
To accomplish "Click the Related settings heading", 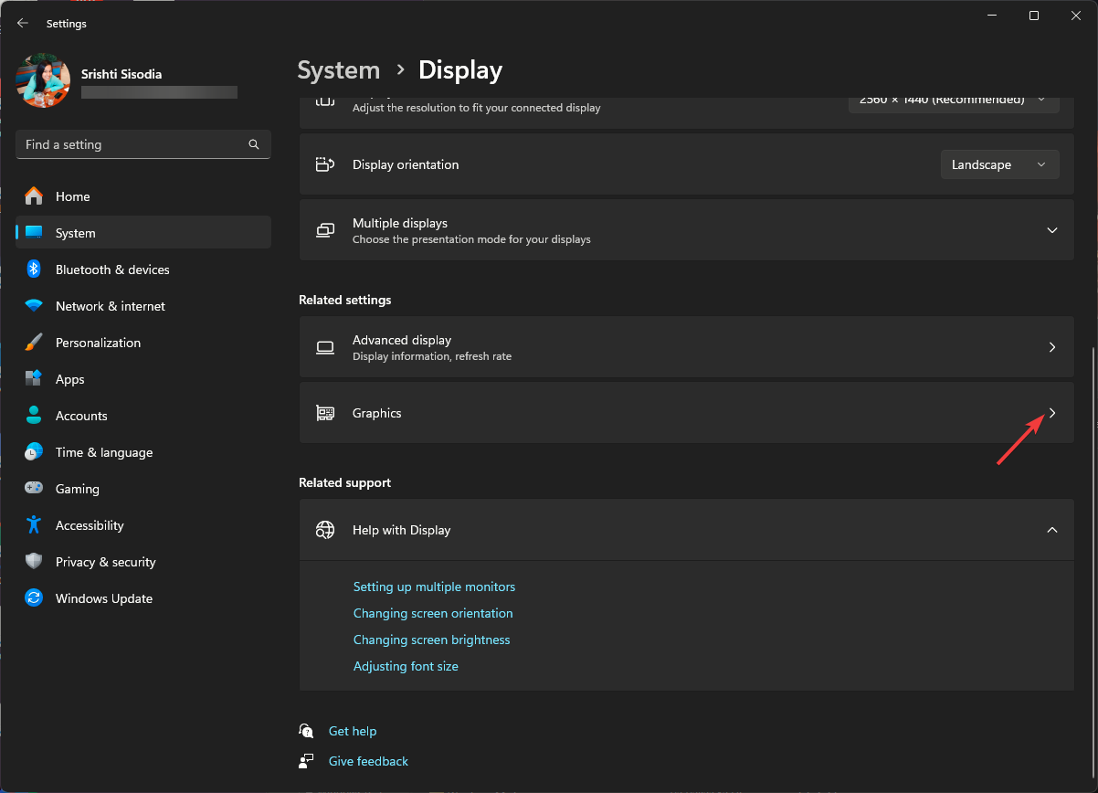I will coord(345,300).
